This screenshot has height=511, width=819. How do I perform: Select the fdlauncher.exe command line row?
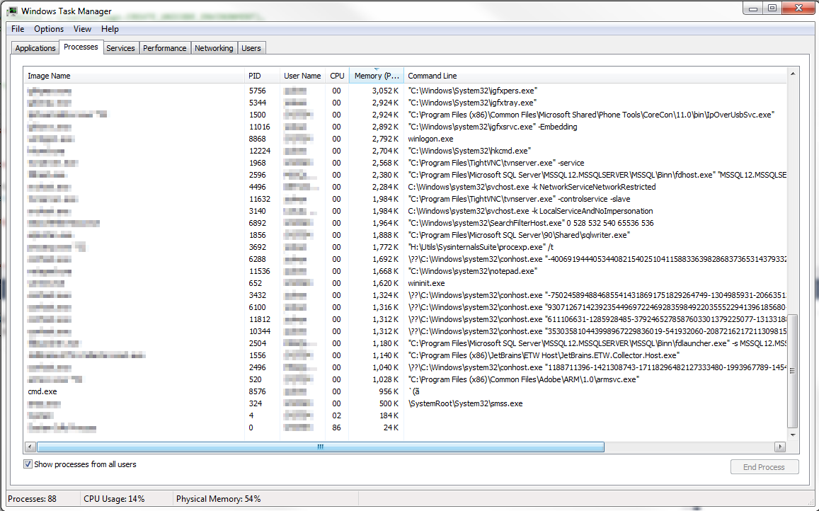pos(406,343)
